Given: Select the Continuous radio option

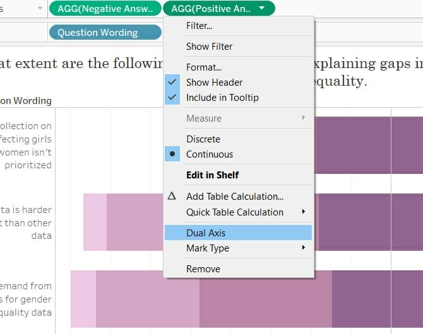Looking at the screenshot, I should click(209, 154).
